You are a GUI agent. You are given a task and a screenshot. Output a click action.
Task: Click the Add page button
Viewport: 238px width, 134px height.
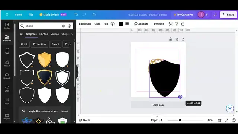158,105
